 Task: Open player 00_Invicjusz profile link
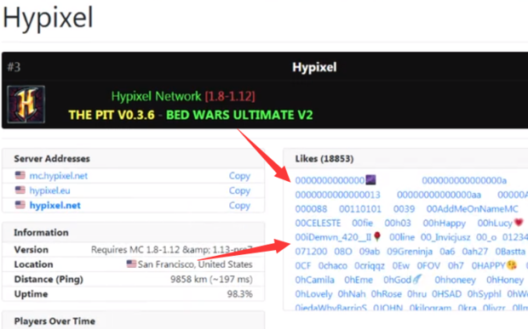(x=445, y=237)
